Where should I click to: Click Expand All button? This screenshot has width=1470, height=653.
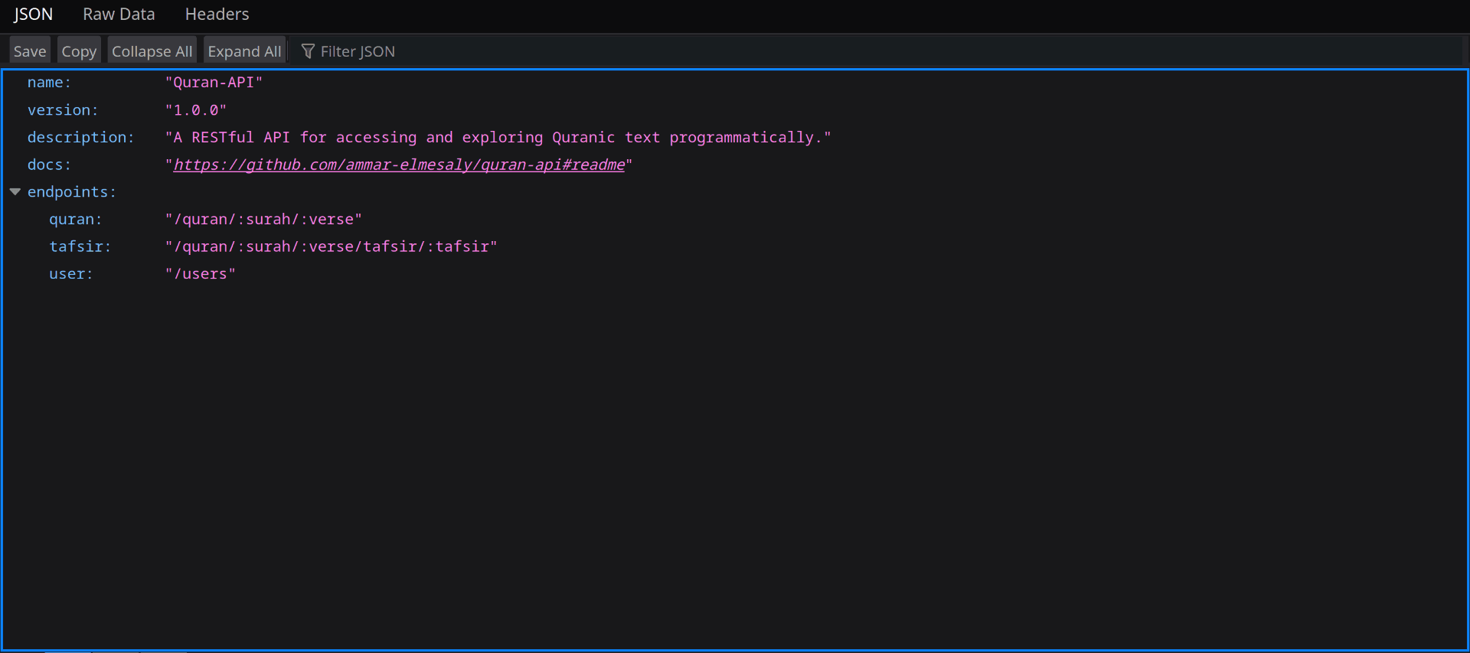point(244,51)
